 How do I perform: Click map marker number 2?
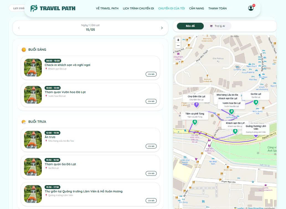231,111
